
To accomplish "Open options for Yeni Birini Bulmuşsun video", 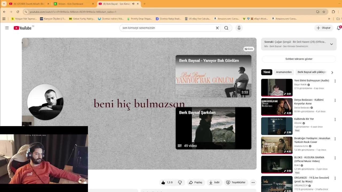I will click(x=335, y=81).
